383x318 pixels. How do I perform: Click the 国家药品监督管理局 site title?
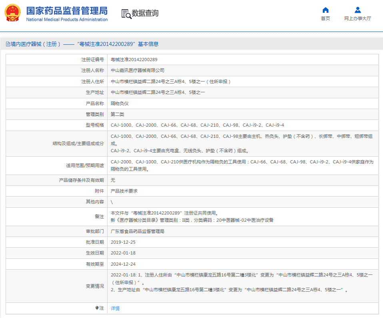(x=67, y=10)
